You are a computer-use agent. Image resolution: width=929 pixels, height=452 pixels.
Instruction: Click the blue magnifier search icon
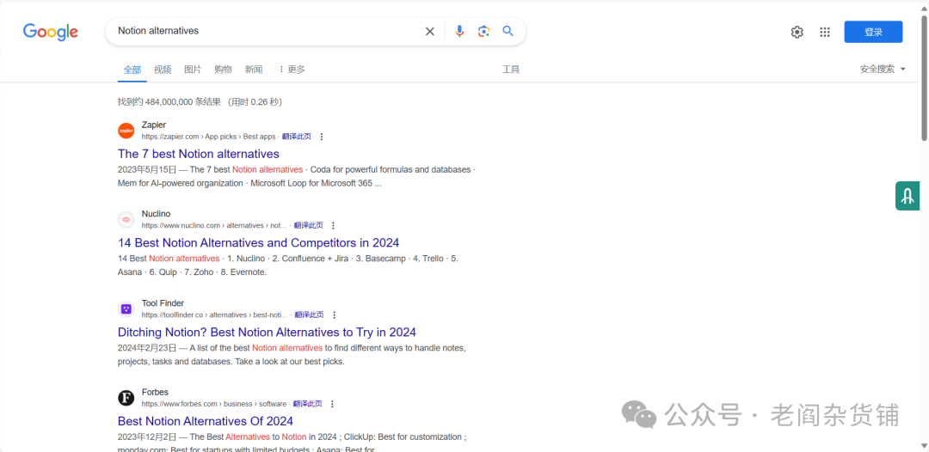coord(508,31)
